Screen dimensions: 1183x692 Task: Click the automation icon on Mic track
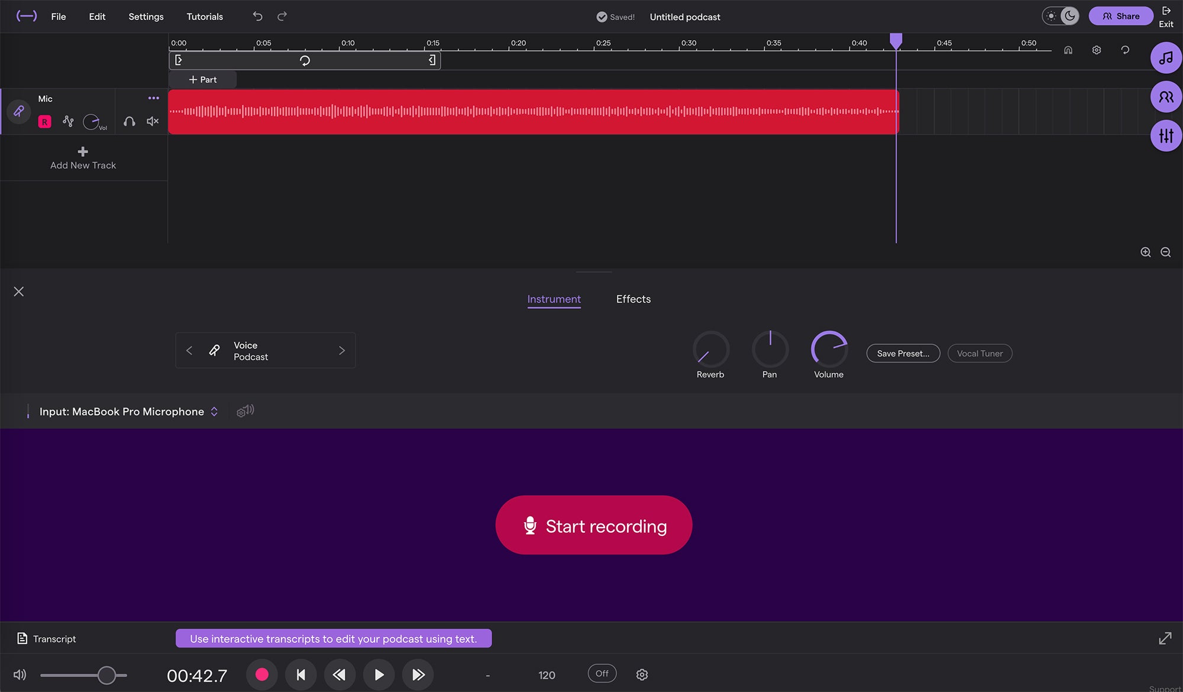(x=69, y=121)
